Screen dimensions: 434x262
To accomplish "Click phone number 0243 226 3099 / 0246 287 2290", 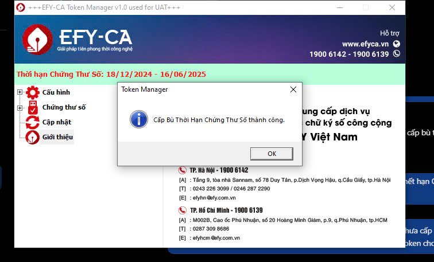I will [231, 189].
